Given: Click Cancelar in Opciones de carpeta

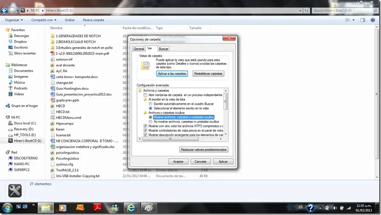Looking at the screenshot, I should (x=200, y=161).
